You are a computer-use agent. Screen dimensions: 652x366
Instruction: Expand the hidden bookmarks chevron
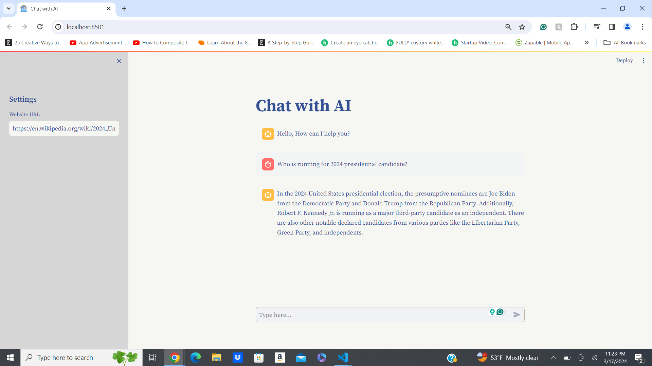click(586, 43)
